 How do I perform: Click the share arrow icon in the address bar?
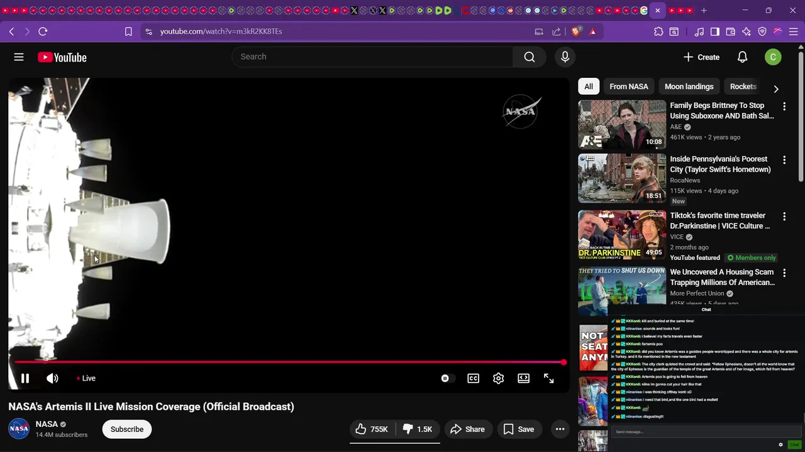coord(557,31)
